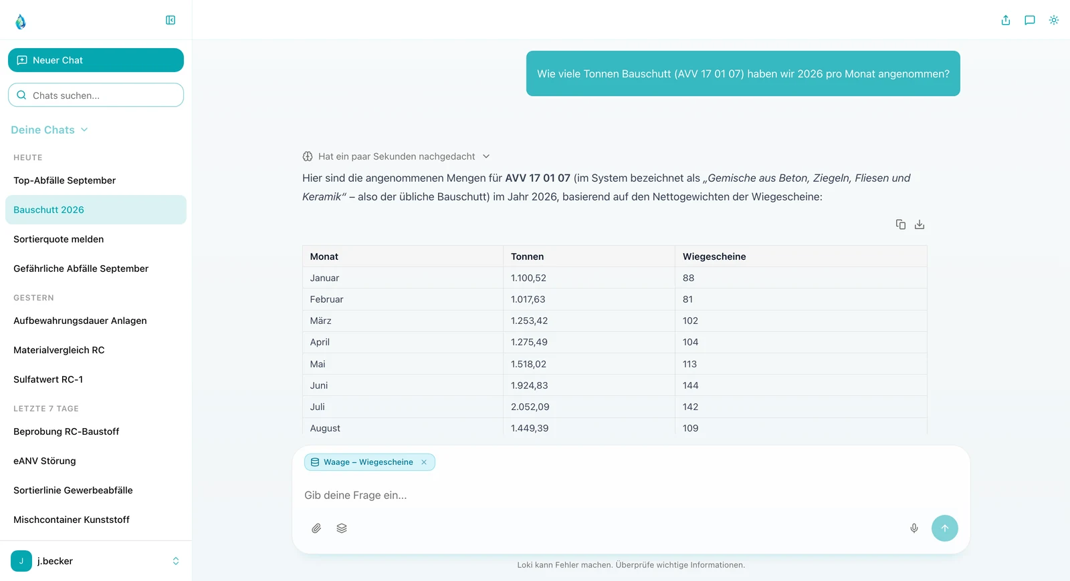This screenshot has height=581, width=1070.
Task: Open the feedback chat bubble icon
Action: coord(1030,20)
